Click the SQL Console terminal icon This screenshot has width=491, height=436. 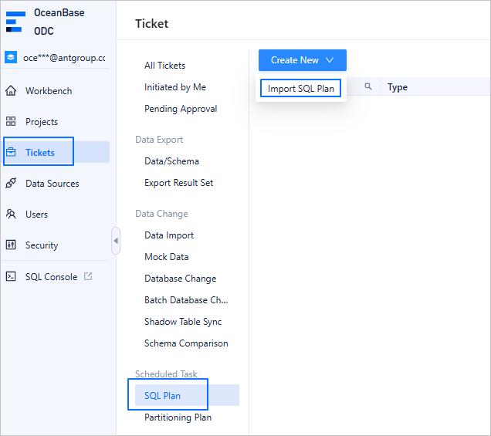tap(11, 276)
